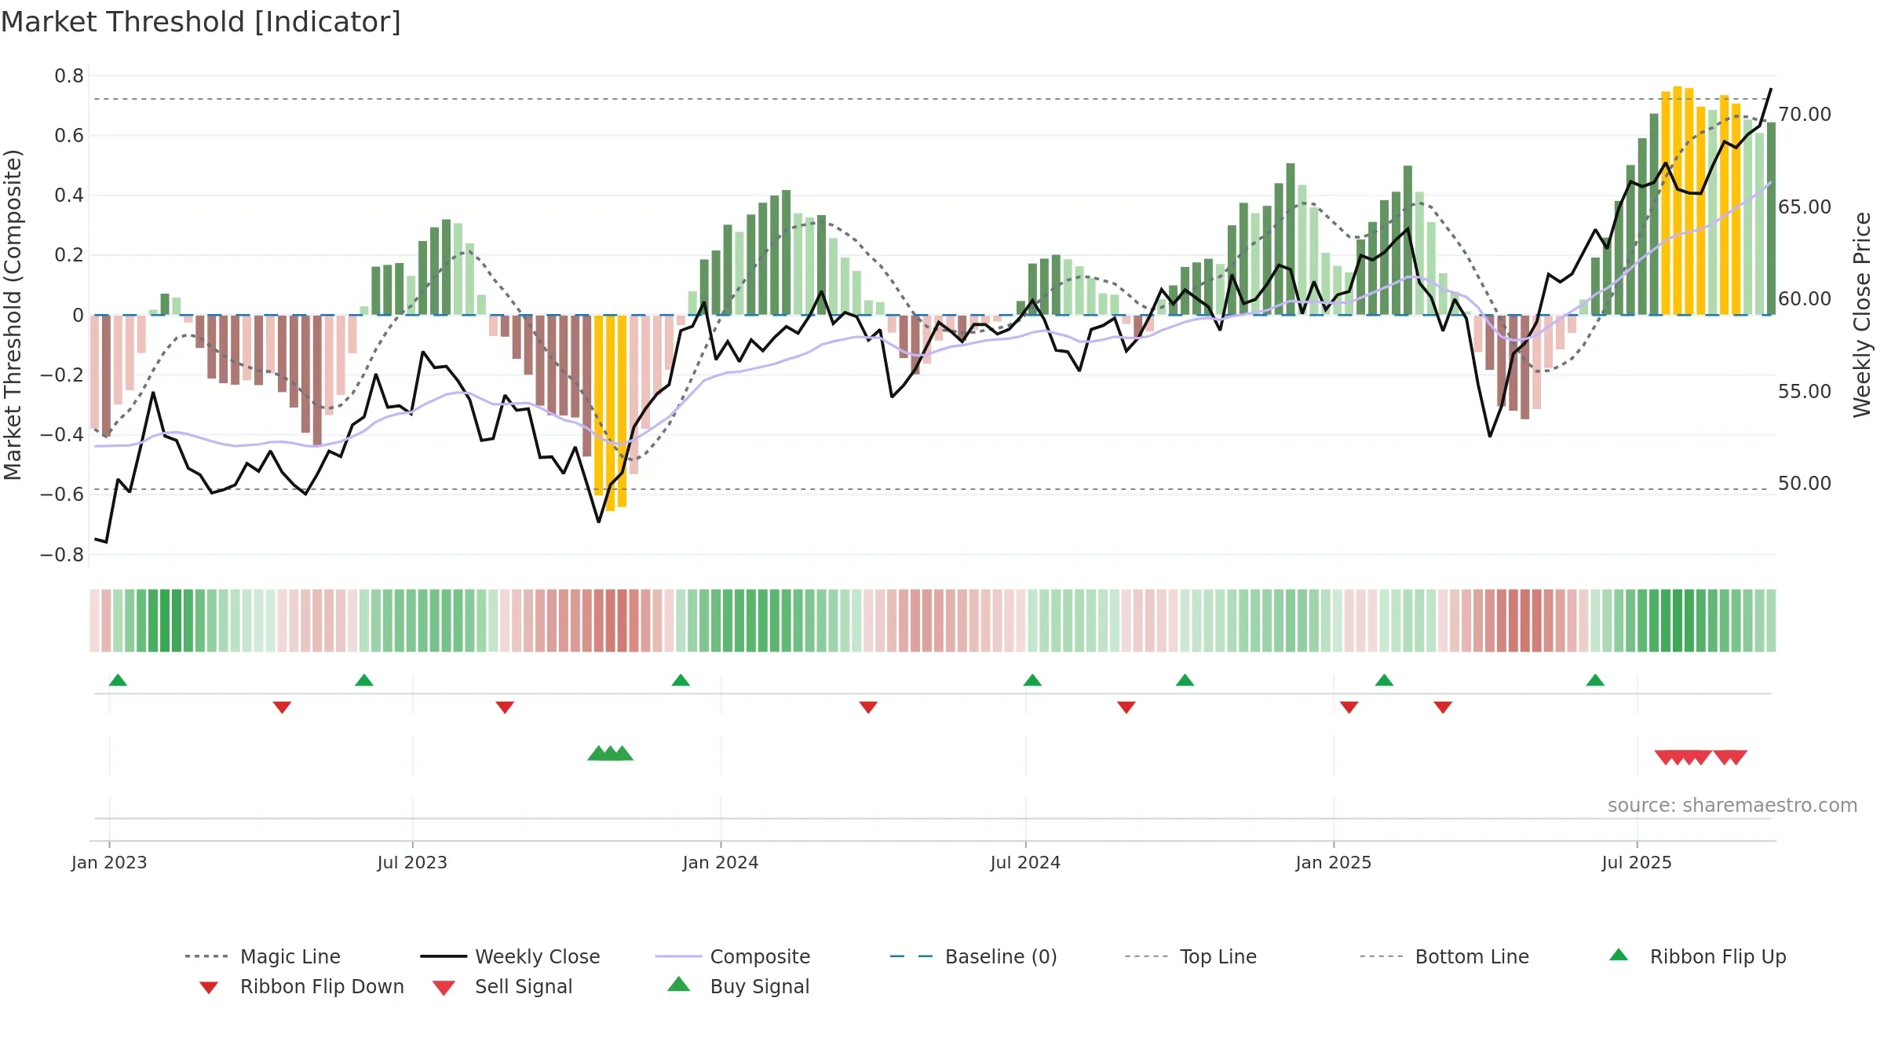Click the −0.4 tick on the left axis
1884x1060 pixels.
click(x=62, y=434)
